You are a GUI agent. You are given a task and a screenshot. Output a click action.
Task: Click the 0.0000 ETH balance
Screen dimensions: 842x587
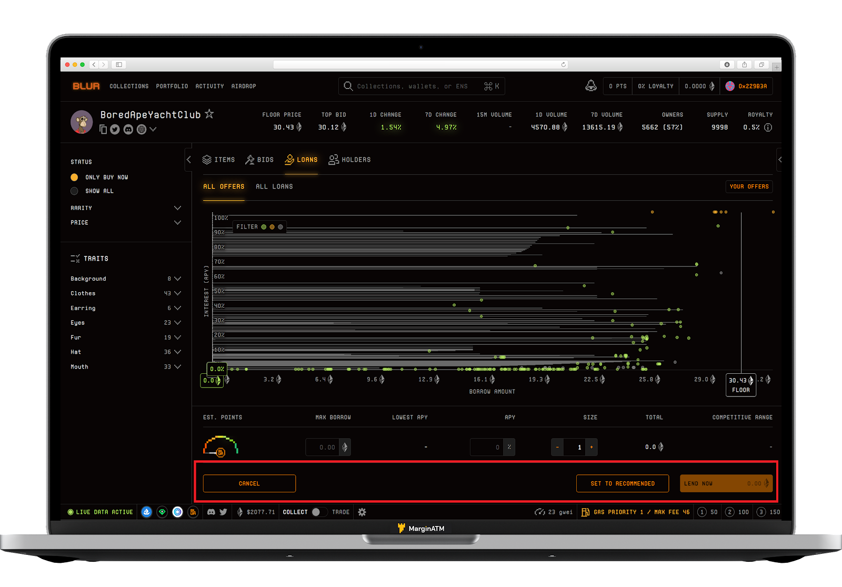coord(699,86)
